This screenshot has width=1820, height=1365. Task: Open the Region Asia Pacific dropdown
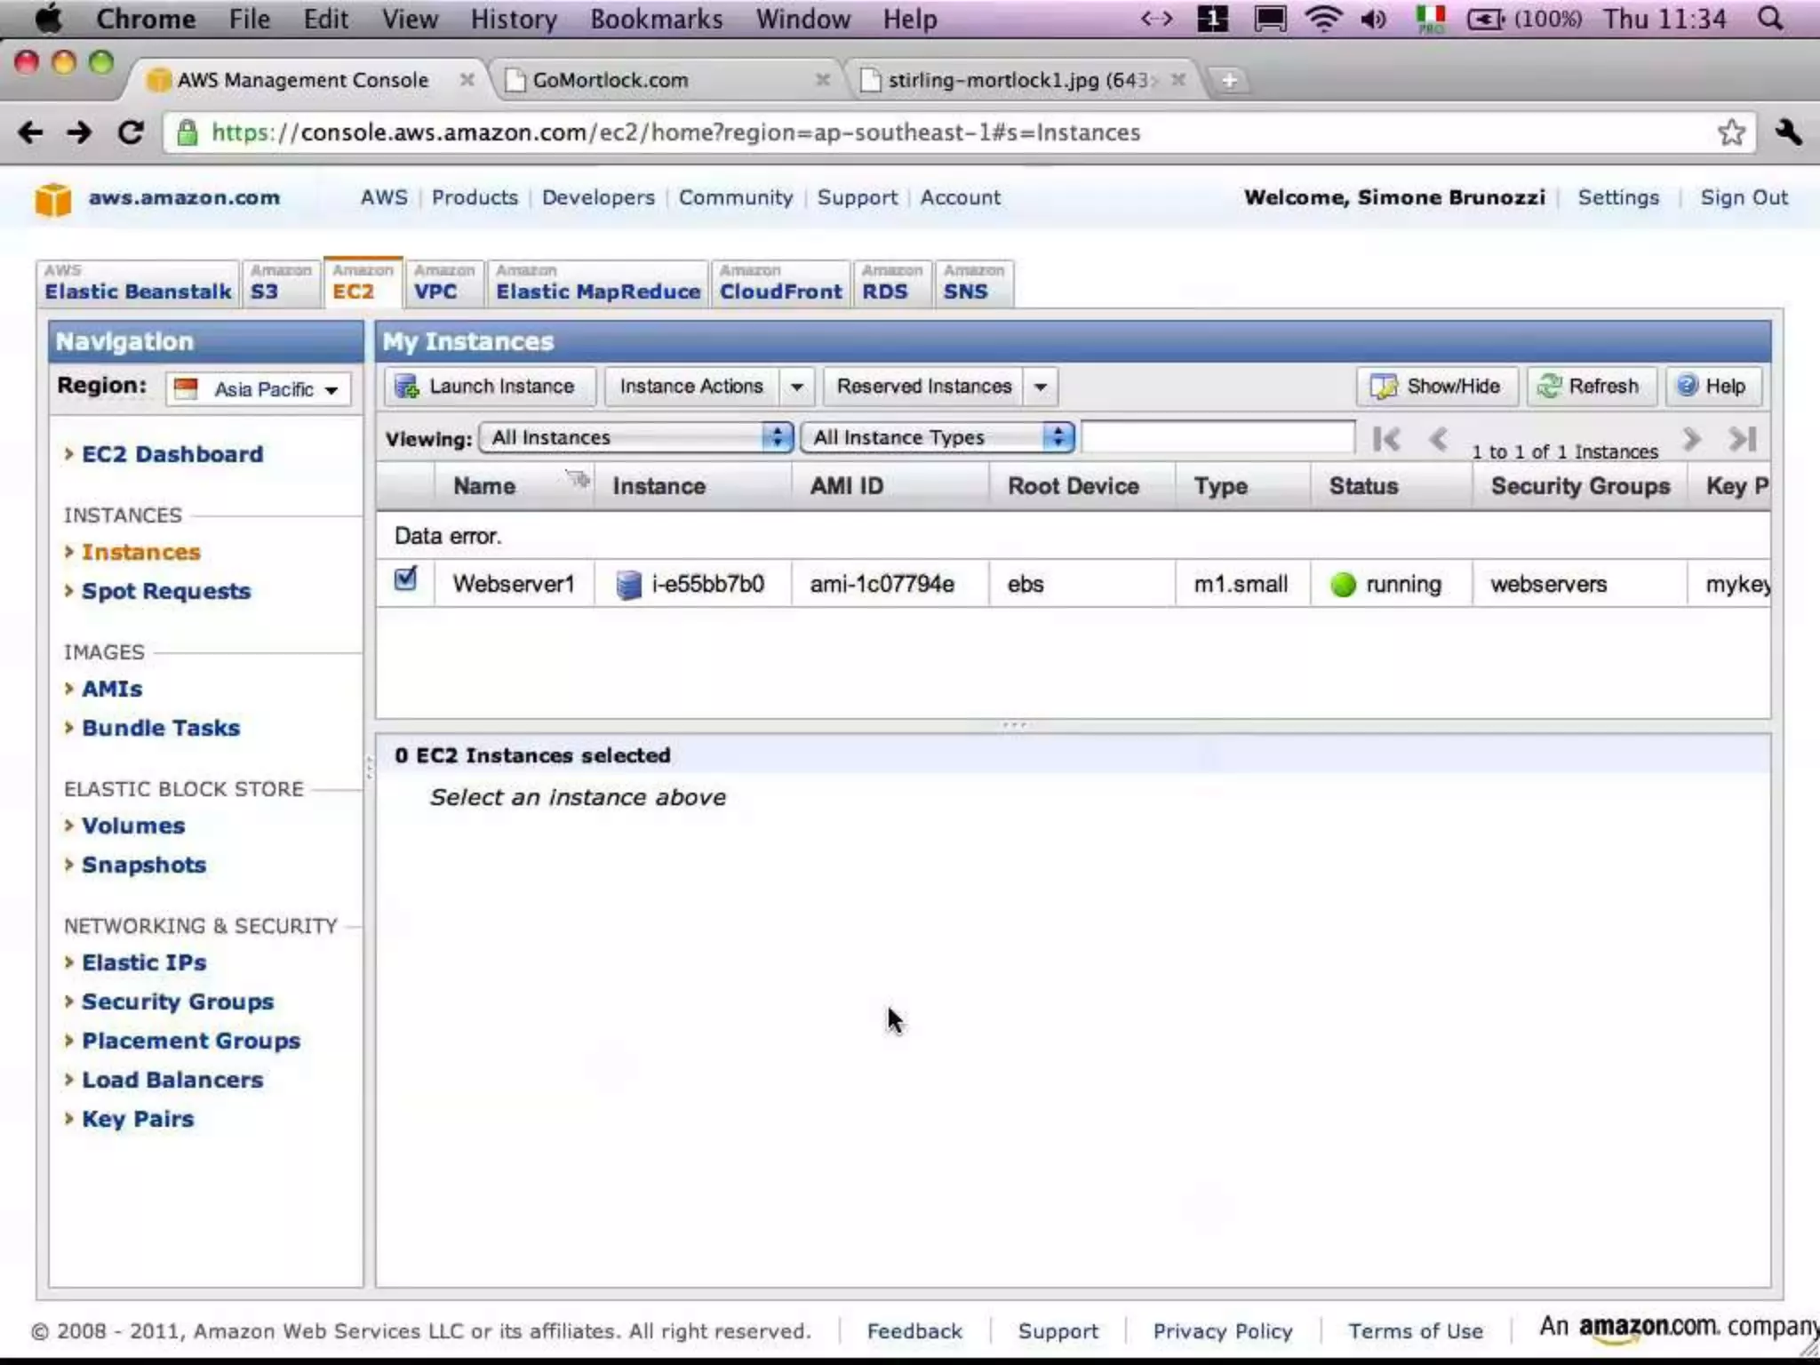(258, 389)
